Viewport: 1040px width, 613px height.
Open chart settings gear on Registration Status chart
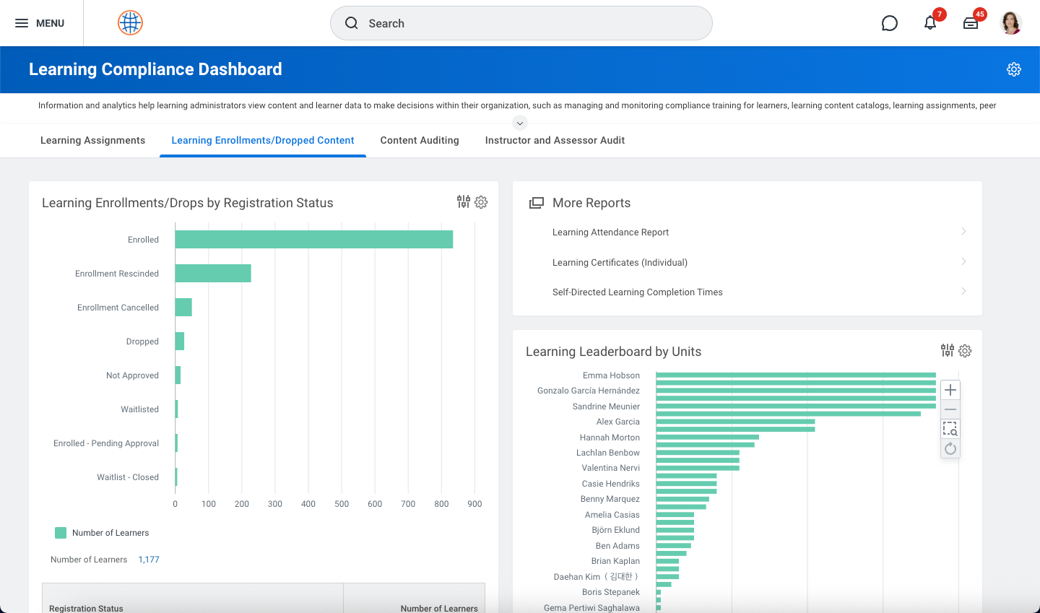tap(481, 202)
